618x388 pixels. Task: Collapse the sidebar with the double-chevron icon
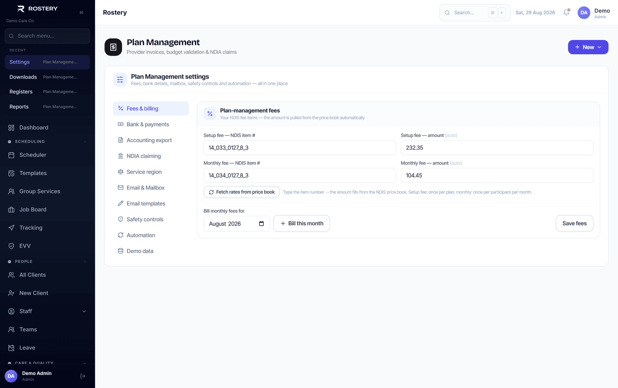(81, 12)
